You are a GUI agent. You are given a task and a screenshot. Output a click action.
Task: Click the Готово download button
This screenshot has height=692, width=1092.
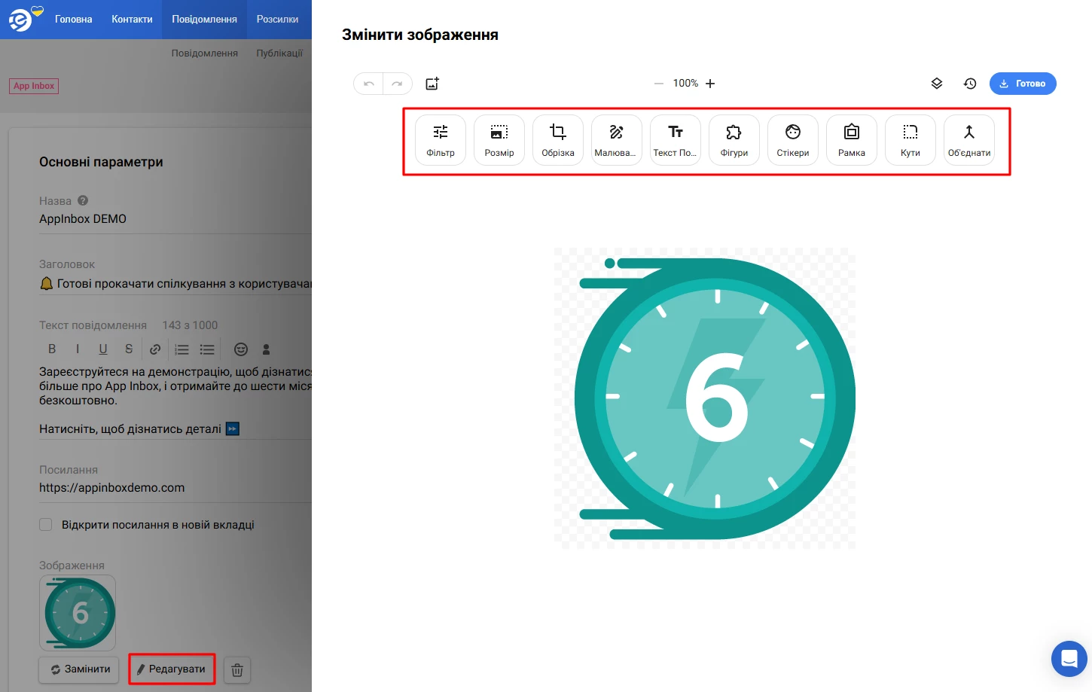tap(1023, 84)
